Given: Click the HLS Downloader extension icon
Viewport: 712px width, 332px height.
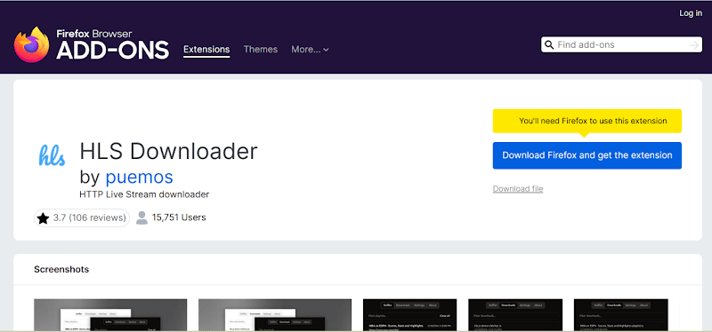Looking at the screenshot, I should [52, 155].
